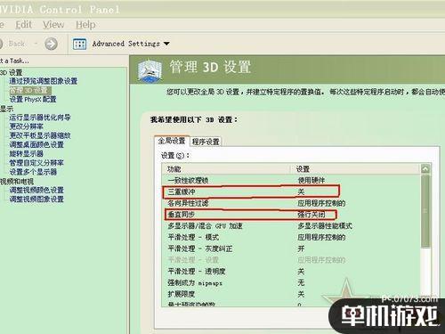
Task: Select the 平滑处理 - 灰度纠正 row
Action: [291, 248]
